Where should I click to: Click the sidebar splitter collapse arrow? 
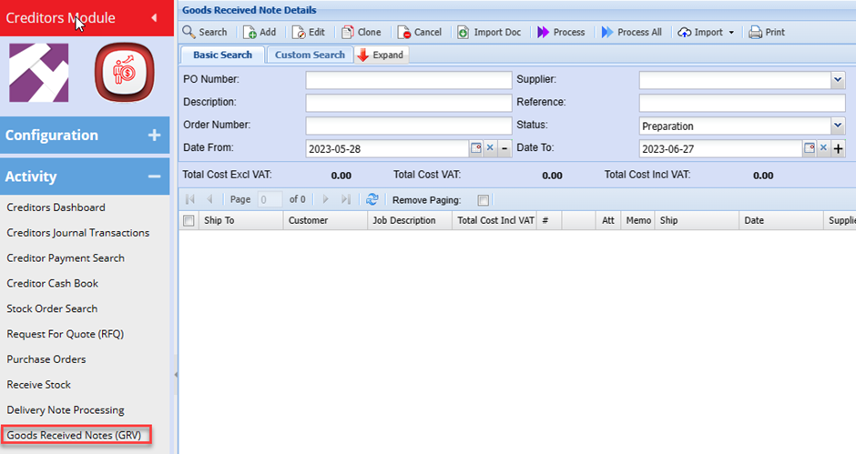point(175,375)
